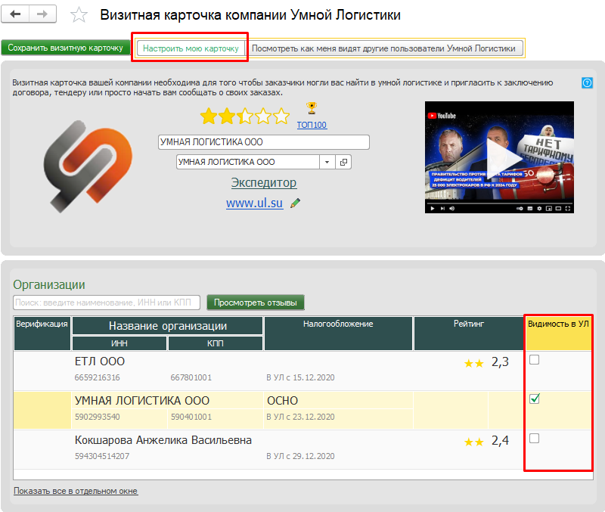Go back with the left arrow button
Viewport: 605px width, 512px height.
15,14
